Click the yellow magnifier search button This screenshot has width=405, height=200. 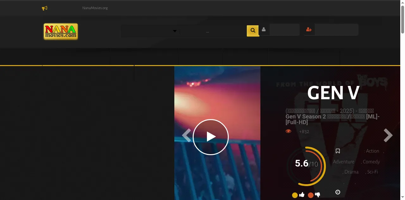tap(253, 31)
